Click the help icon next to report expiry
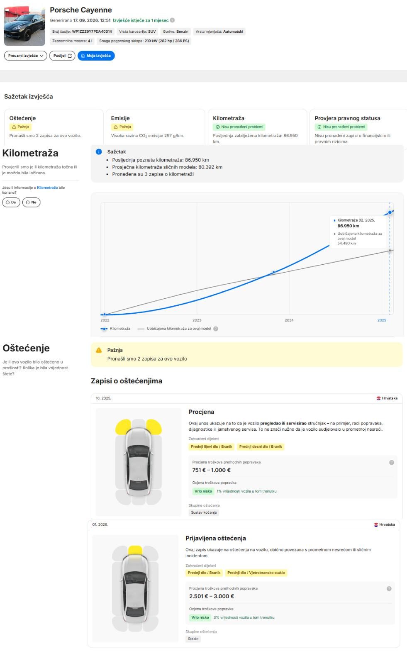Image resolution: width=407 pixels, height=651 pixels. [172, 20]
